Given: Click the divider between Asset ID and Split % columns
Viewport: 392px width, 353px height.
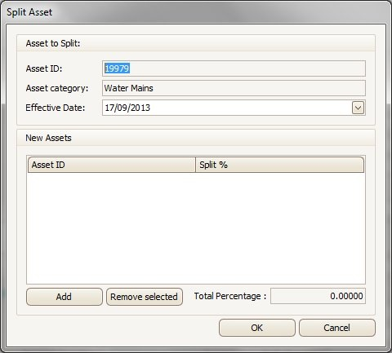Looking at the screenshot, I should (195, 165).
